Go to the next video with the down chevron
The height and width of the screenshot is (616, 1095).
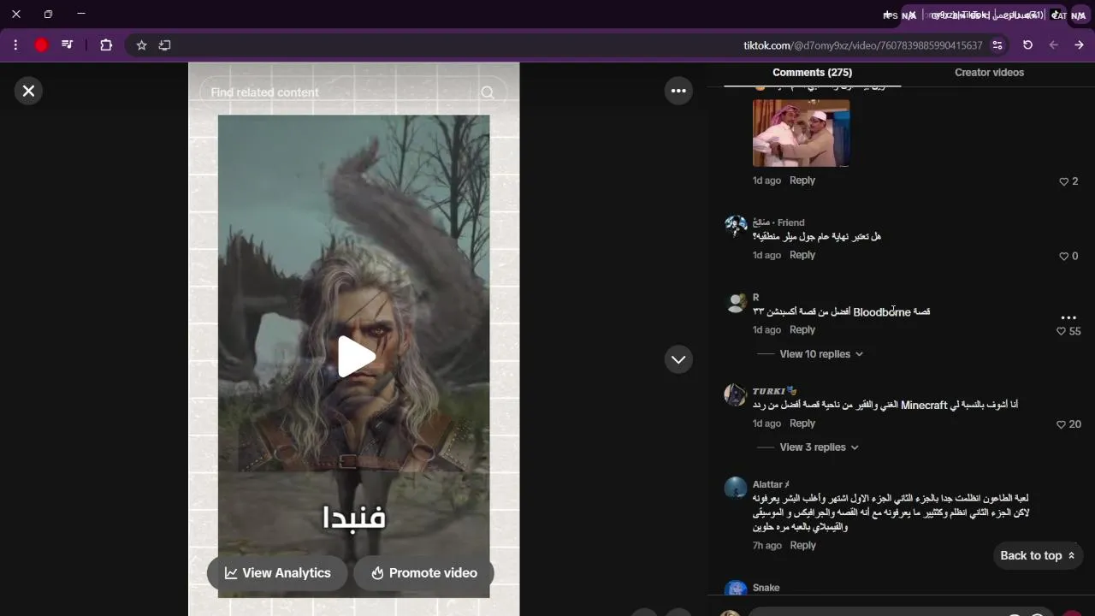(x=678, y=359)
